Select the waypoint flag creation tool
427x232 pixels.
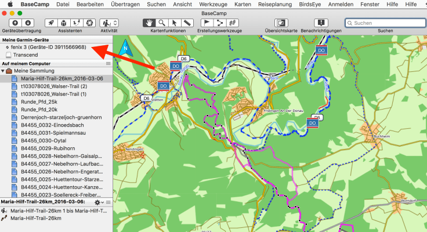point(208,23)
